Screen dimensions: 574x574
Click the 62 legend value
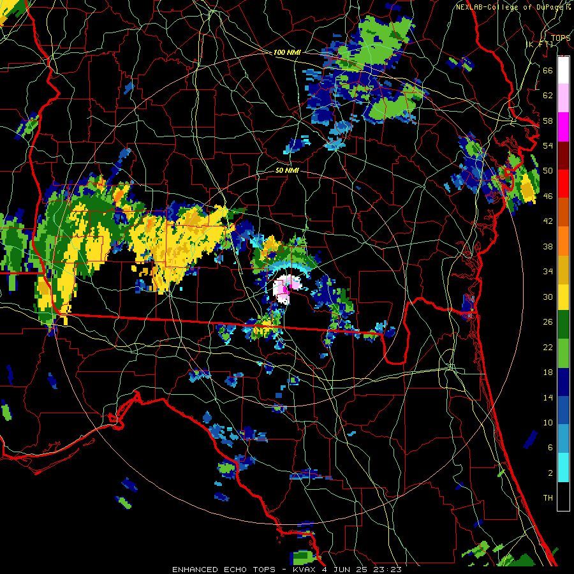pyautogui.click(x=548, y=96)
